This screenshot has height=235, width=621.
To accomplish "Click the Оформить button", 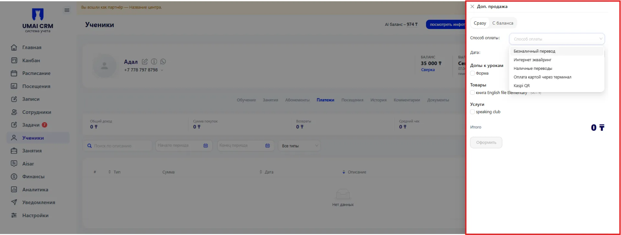I will (486, 143).
